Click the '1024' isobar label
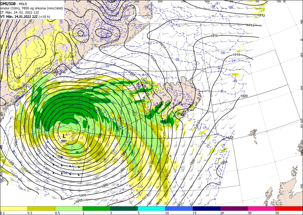Viewport: 303px width, 215px height. (224, 163)
